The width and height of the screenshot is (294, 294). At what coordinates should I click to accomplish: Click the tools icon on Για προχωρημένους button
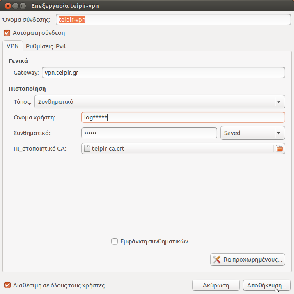[x=217, y=260]
